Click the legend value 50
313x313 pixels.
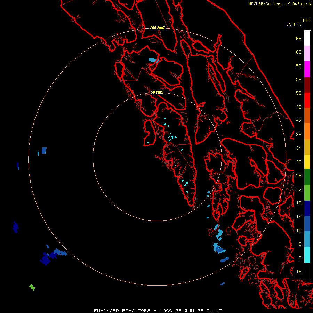click(299, 93)
